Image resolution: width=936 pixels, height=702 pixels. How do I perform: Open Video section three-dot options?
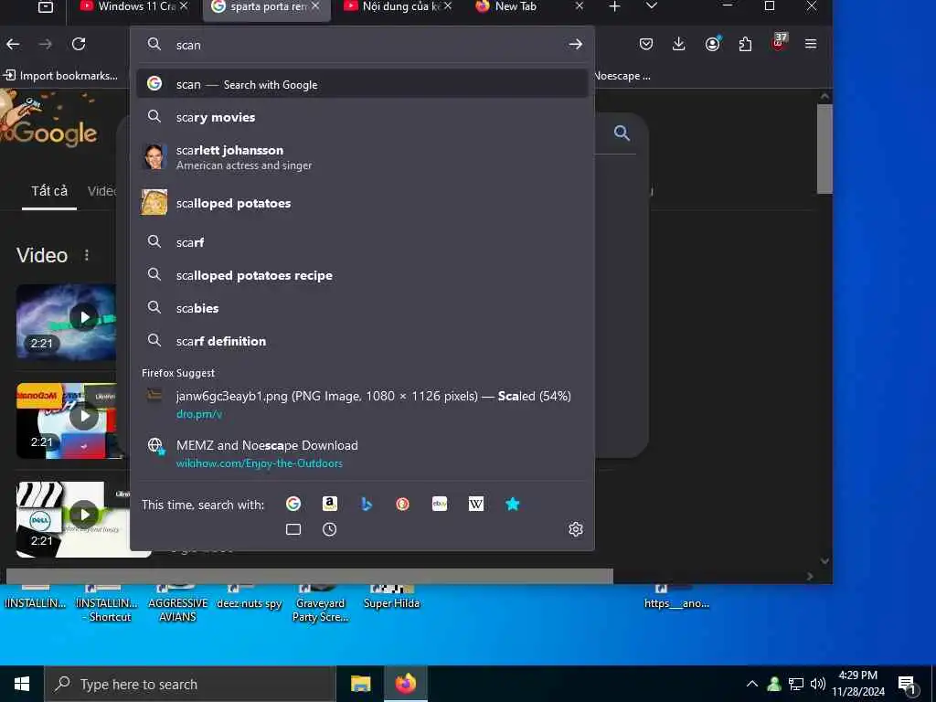[87, 256]
